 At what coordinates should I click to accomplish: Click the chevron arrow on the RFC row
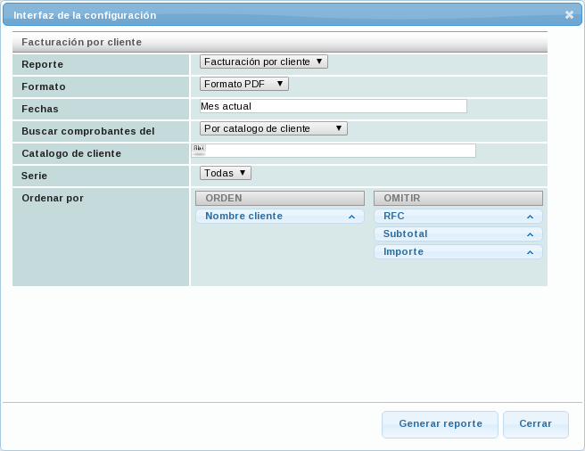[x=530, y=217]
